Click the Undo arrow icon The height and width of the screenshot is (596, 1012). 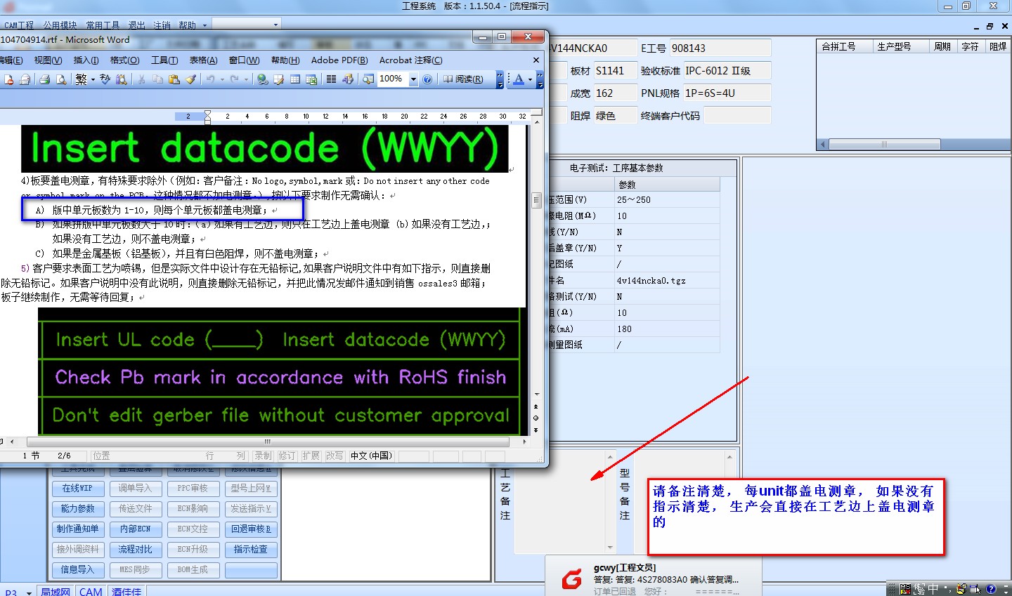[x=209, y=79]
